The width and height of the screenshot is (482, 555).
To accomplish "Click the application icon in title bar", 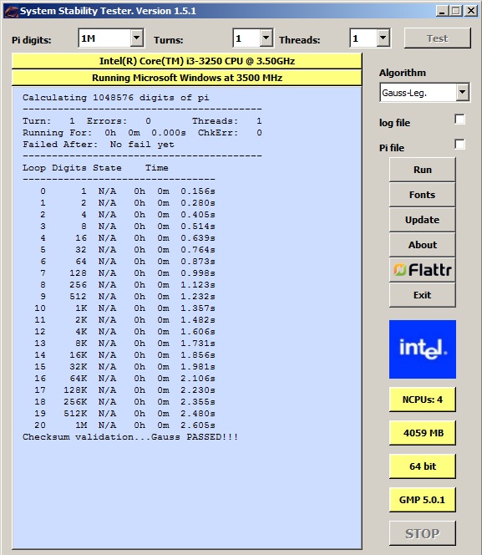I will (12, 12).
